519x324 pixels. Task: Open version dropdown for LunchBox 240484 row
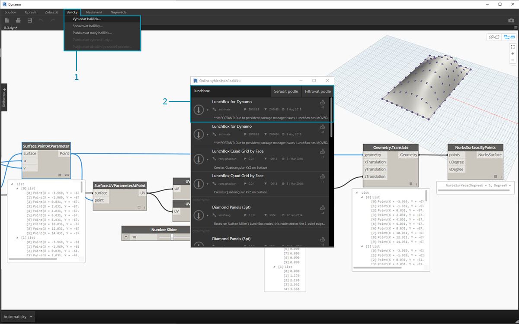click(x=208, y=135)
